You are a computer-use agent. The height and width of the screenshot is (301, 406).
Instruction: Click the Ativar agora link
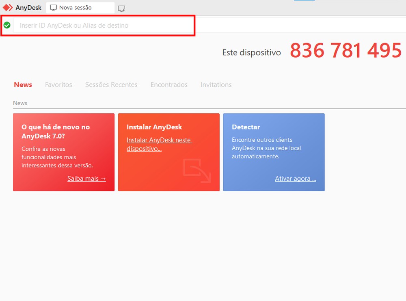point(295,178)
